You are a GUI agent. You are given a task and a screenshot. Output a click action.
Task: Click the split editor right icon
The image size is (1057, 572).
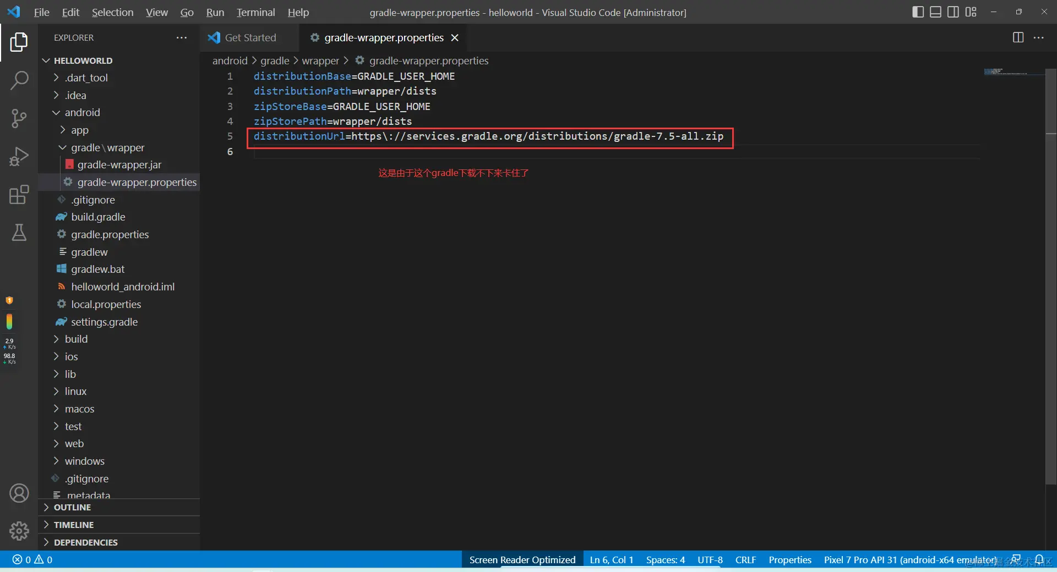(x=1018, y=37)
